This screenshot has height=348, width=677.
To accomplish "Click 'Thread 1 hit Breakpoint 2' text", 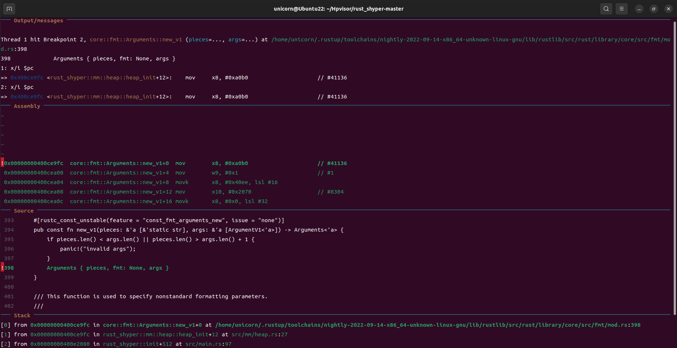I will pyautogui.click(x=43, y=40).
